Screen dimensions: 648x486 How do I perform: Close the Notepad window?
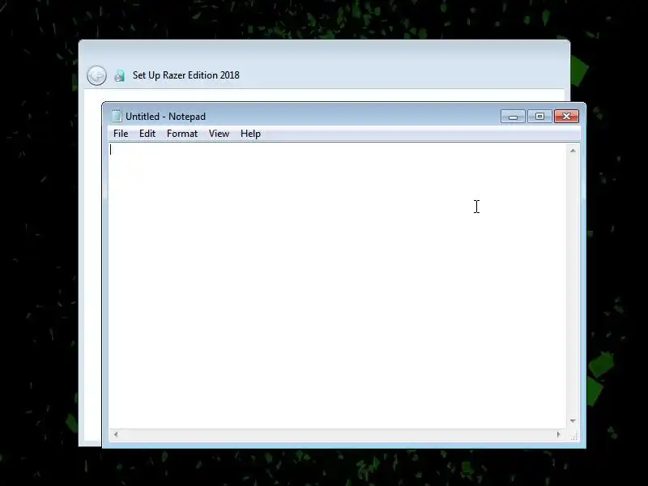tap(566, 117)
